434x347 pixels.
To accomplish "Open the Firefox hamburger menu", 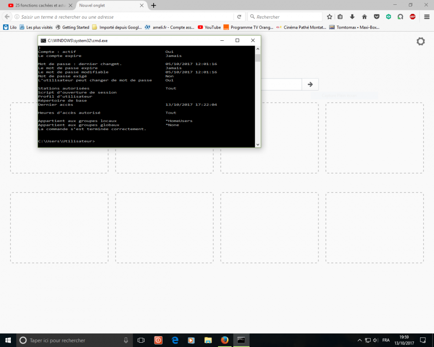I will click(x=427, y=17).
